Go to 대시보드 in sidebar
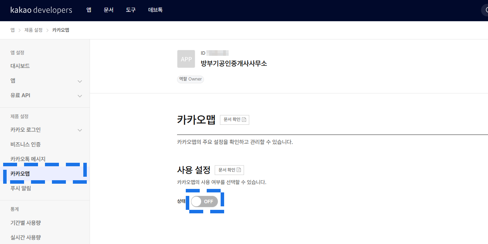 tap(20, 66)
